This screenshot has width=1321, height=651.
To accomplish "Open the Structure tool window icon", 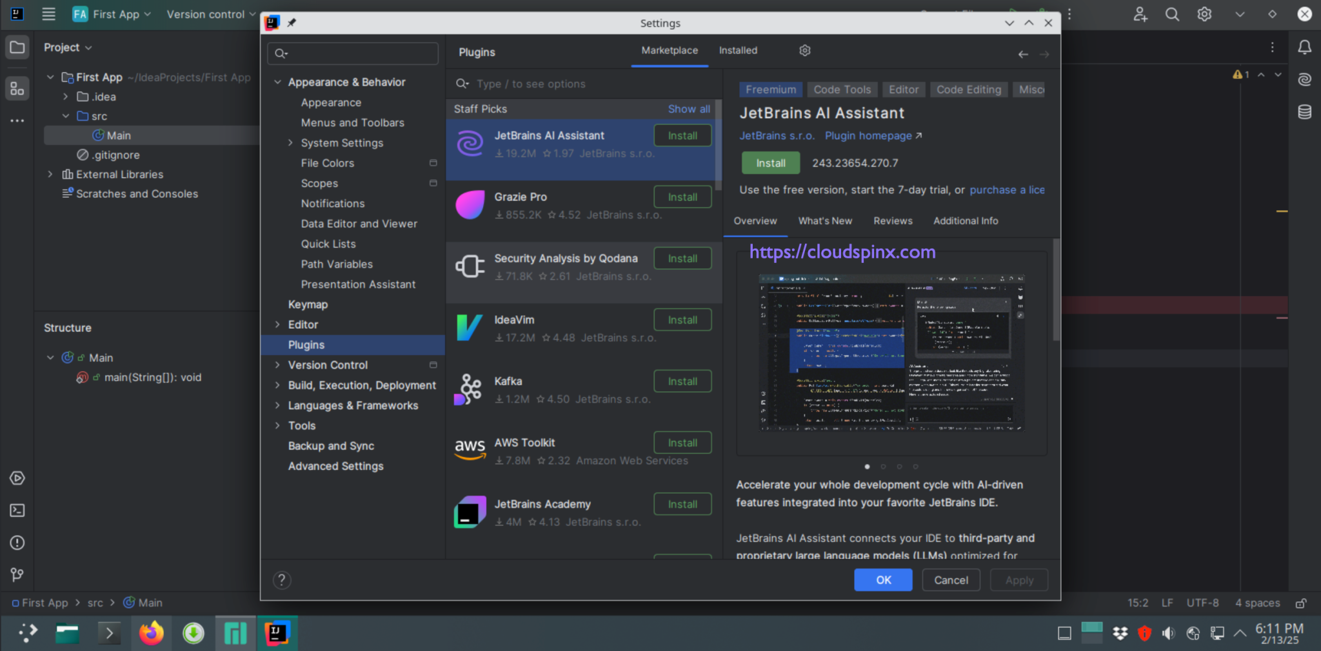I will click(17, 88).
